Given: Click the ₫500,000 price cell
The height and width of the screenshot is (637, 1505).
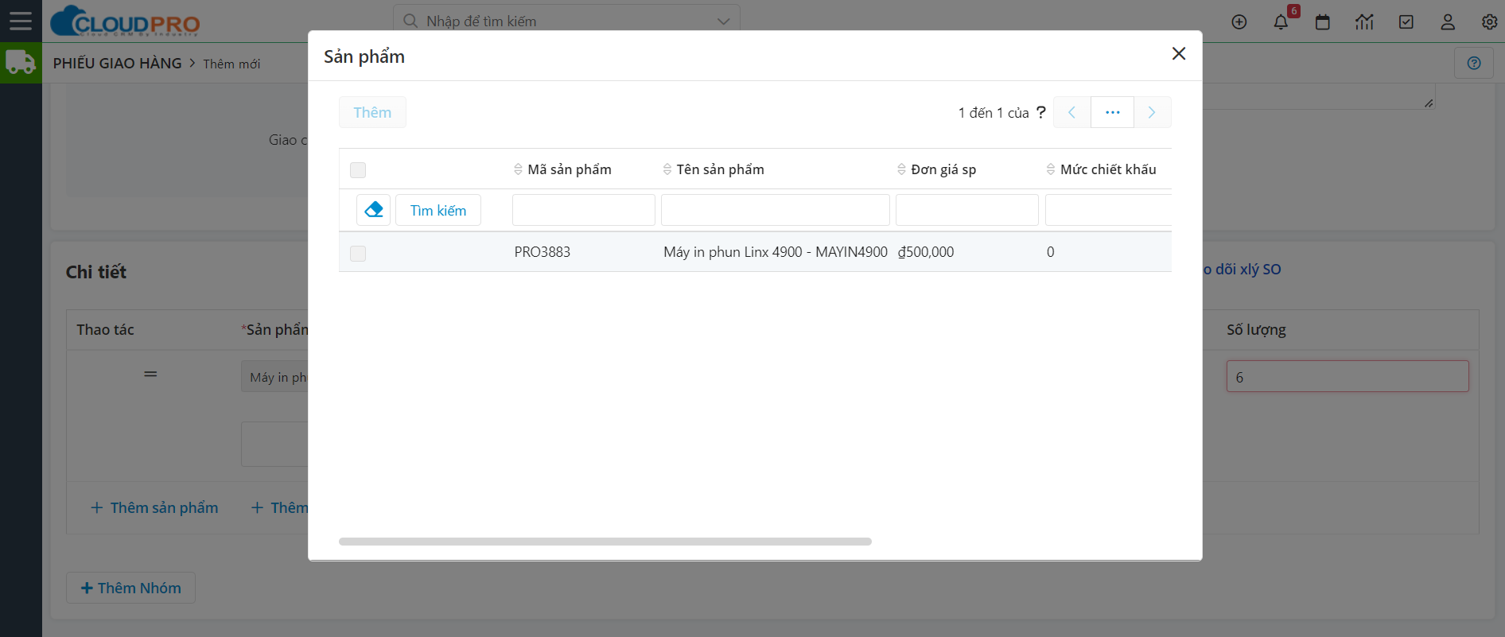Looking at the screenshot, I should (x=926, y=252).
